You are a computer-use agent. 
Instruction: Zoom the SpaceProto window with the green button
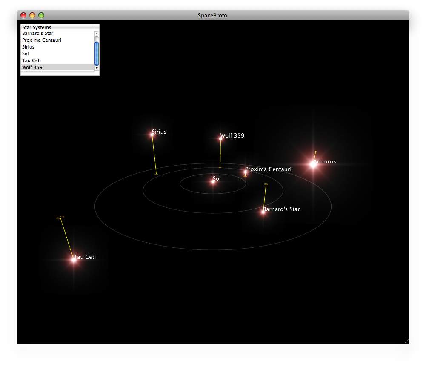click(x=41, y=15)
